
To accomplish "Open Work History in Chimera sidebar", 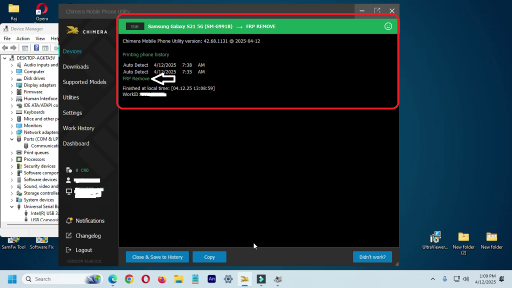I will click(78, 128).
